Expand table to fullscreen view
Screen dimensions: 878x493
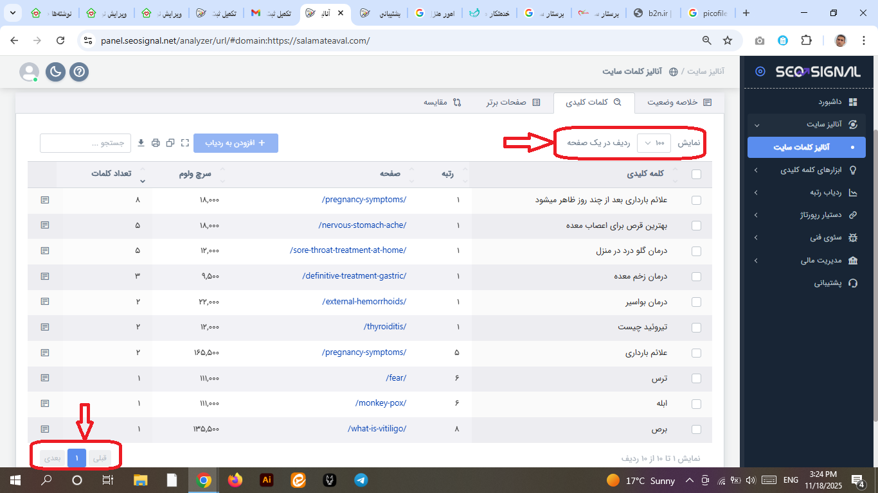click(185, 143)
